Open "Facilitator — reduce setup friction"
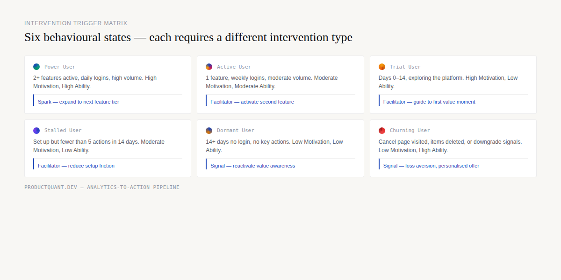The width and height of the screenshot is (561, 280). click(x=76, y=166)
